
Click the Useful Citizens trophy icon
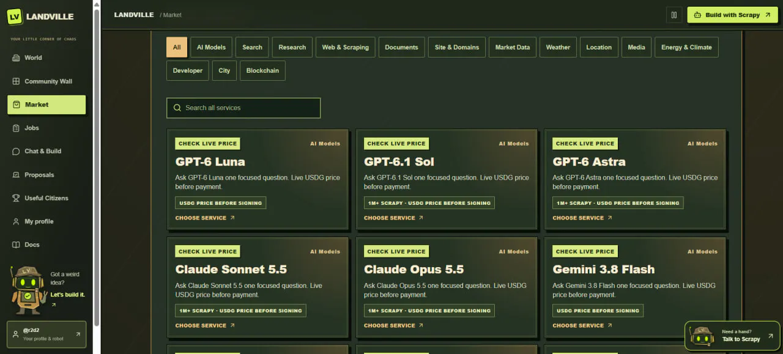[x=16, y=198]
